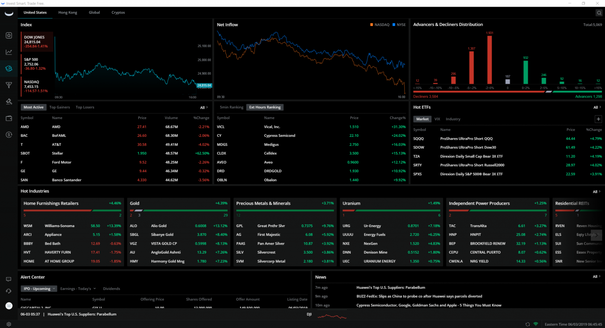Open the customer support headset icon
The width and height of the screenshot is (605, 328).
tap(9, 291)
